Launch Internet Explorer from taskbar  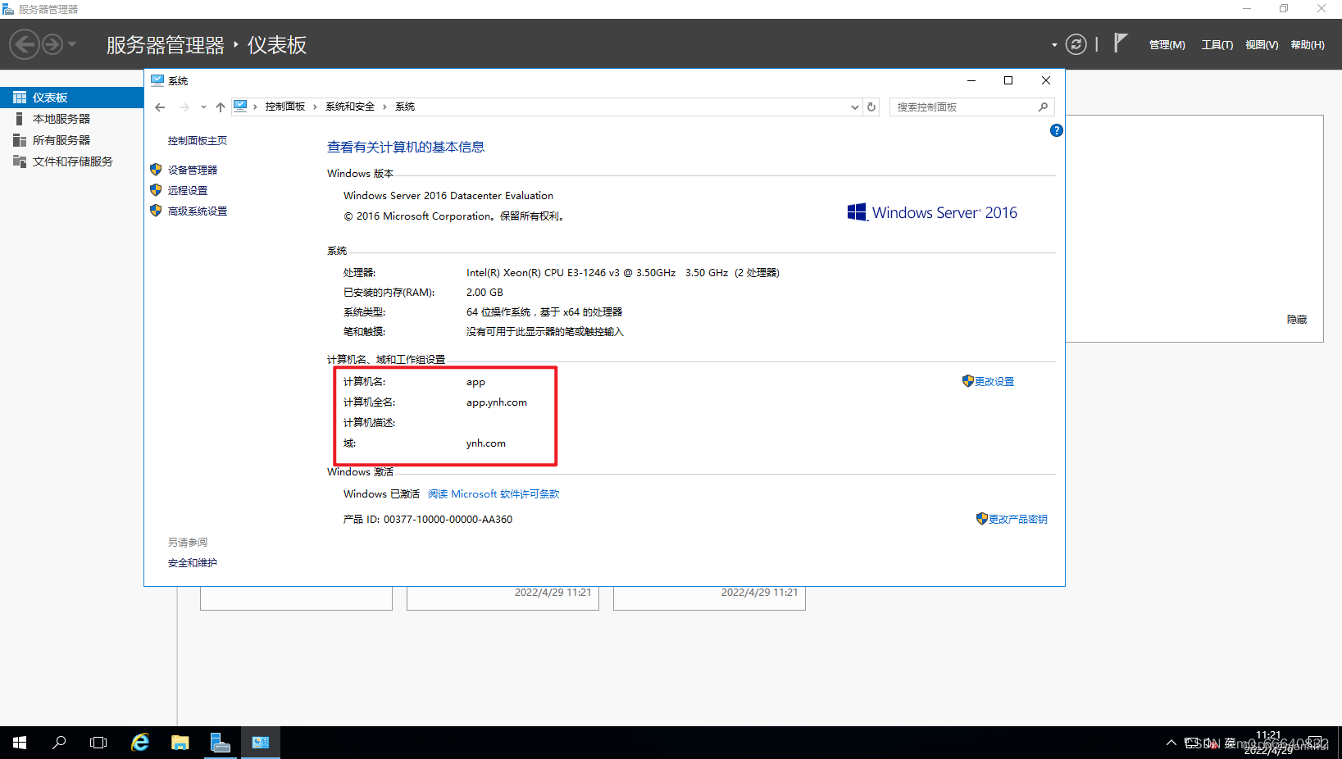(140, 743)
